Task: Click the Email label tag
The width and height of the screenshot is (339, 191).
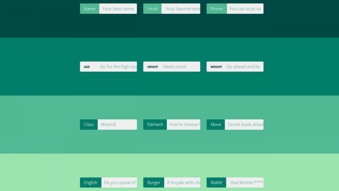Action: [152, 9]
